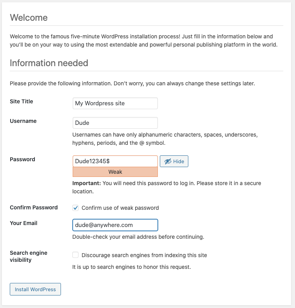Click the crossed-out eye icon beside password
295x308 pixels.
[x=168, y=161]
